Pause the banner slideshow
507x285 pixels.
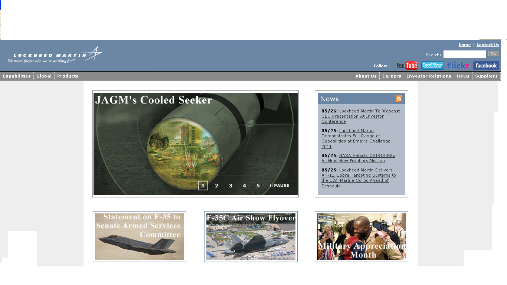[x=279, y=186]
